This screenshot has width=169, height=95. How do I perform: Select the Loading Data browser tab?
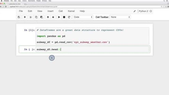(15, 4)
